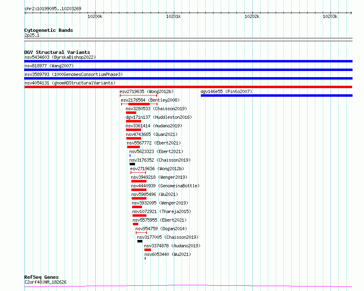Click the red bar under nsv3280533
364x291 pixels.
coord(131,113)
